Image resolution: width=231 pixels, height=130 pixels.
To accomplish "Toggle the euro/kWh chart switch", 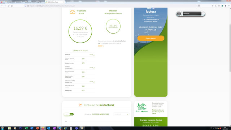I will [x=69, y=114].
